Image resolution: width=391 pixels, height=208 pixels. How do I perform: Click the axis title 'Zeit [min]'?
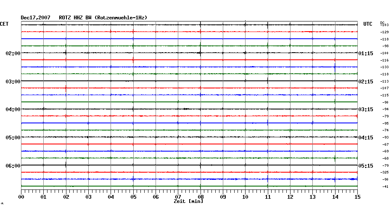coord(188,201)
